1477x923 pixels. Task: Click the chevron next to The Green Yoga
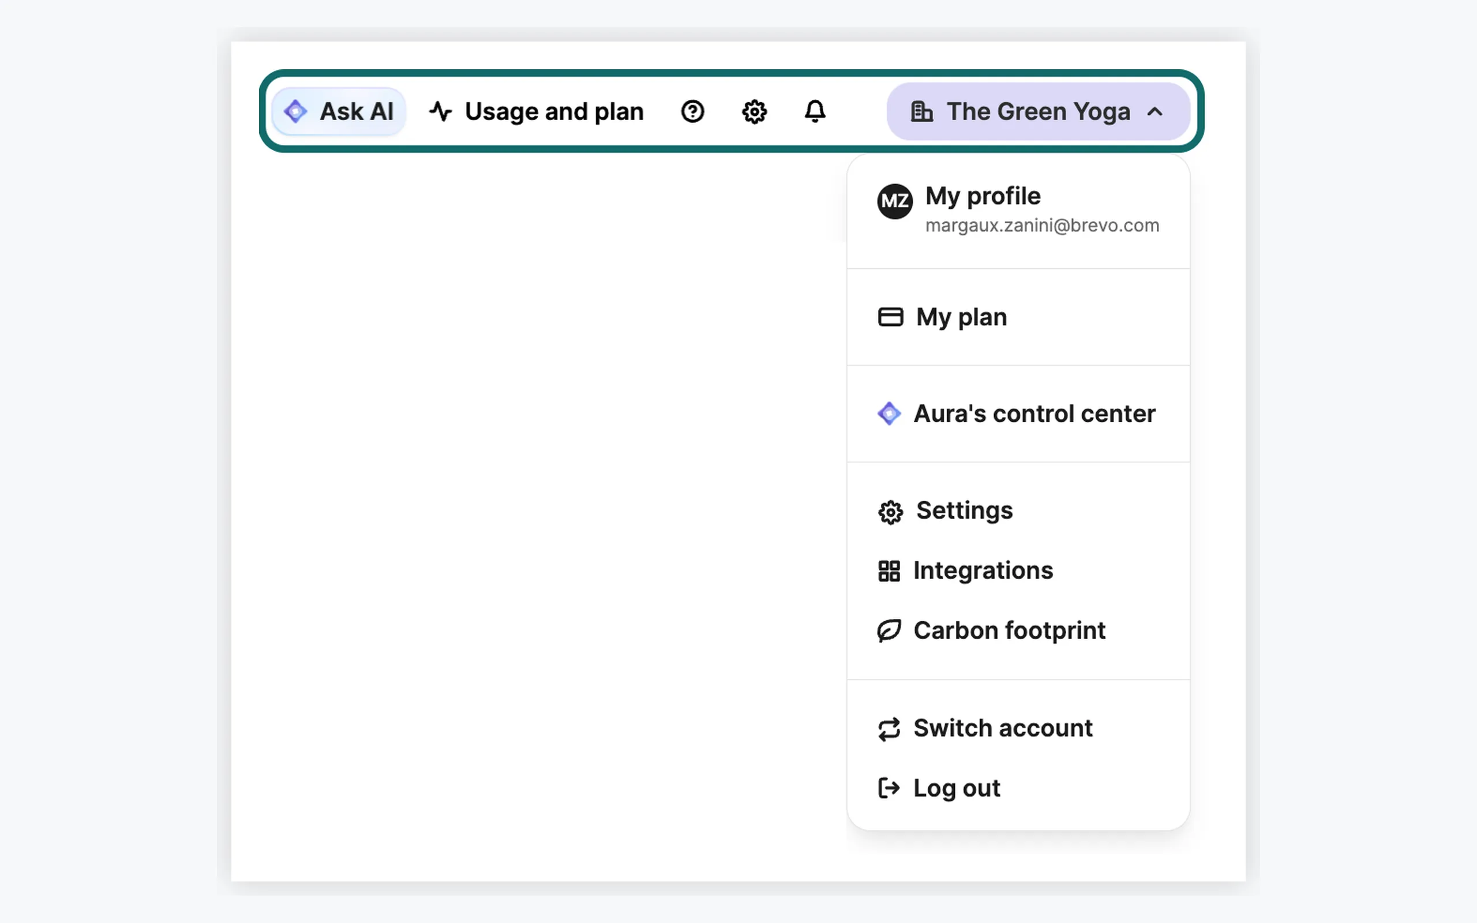1154,112
